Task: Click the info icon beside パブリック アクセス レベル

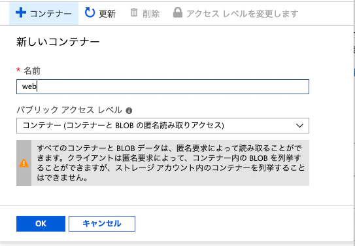Action: (129, 111)
